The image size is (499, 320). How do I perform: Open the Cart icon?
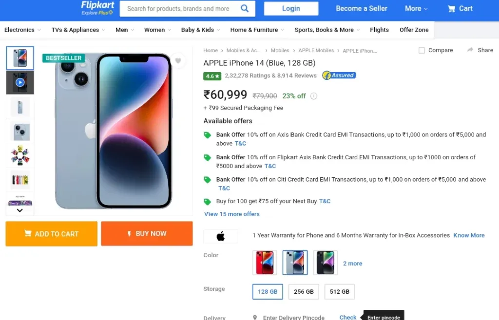451,9
